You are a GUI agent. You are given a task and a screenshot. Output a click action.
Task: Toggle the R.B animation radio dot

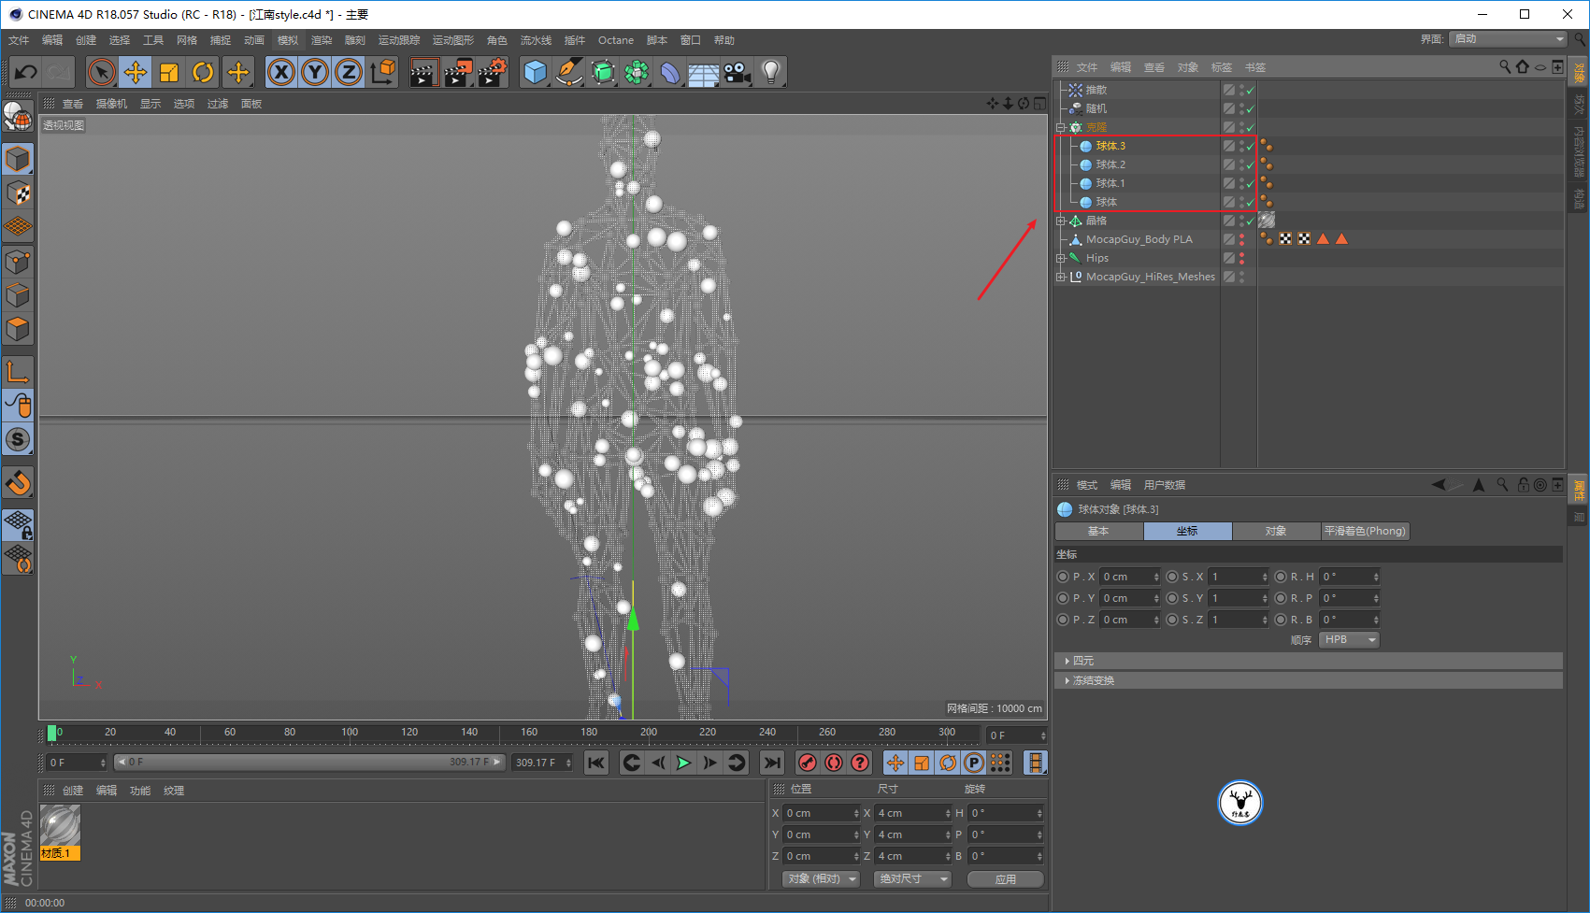coord(1281,620)
